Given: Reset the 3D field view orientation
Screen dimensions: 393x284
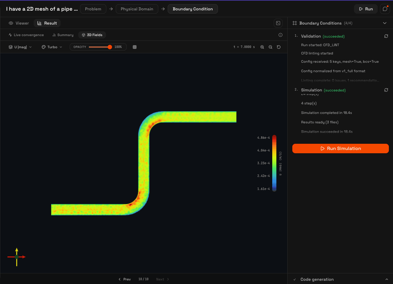Looking at the screenshot, I should coord(278,47).
